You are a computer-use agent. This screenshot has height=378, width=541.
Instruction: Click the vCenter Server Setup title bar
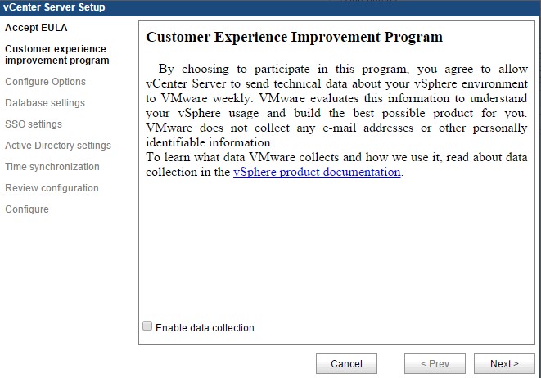click(x=54, y=7)
